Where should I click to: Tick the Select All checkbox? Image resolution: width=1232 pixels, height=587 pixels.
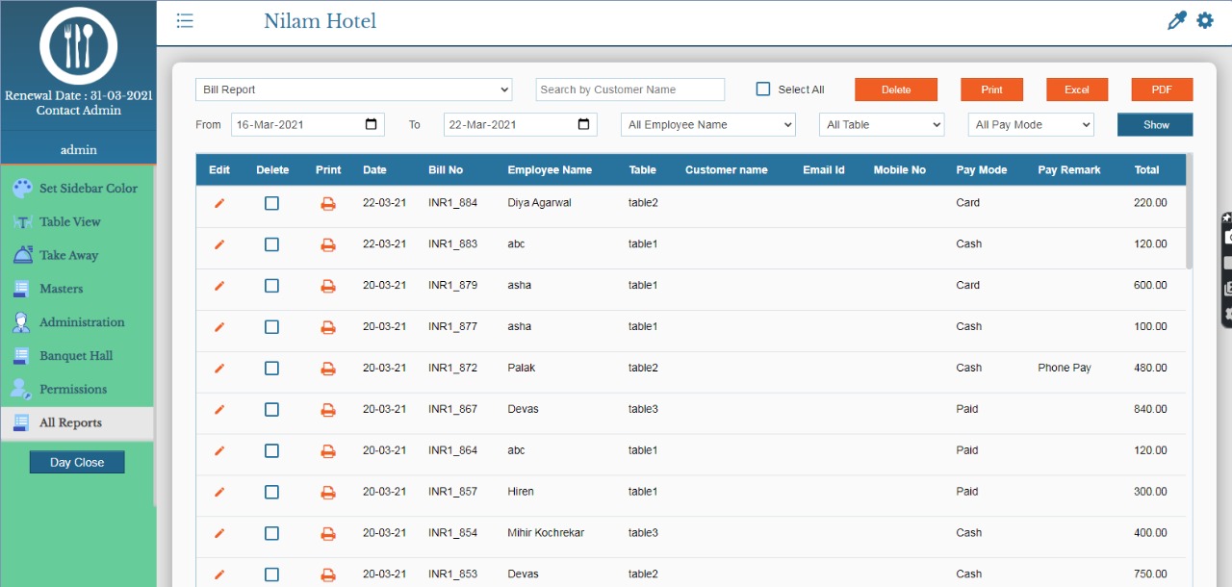pyautogui.click(x=763, y=89)
